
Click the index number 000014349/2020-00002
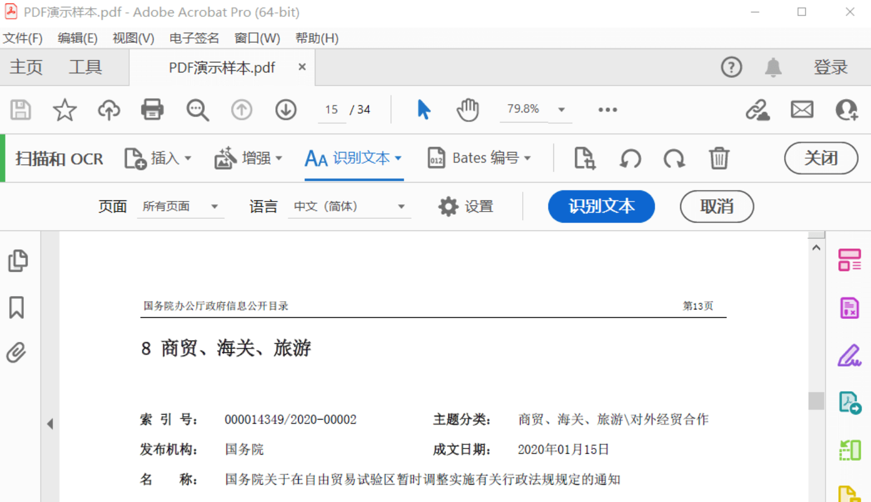click(290, 420)
